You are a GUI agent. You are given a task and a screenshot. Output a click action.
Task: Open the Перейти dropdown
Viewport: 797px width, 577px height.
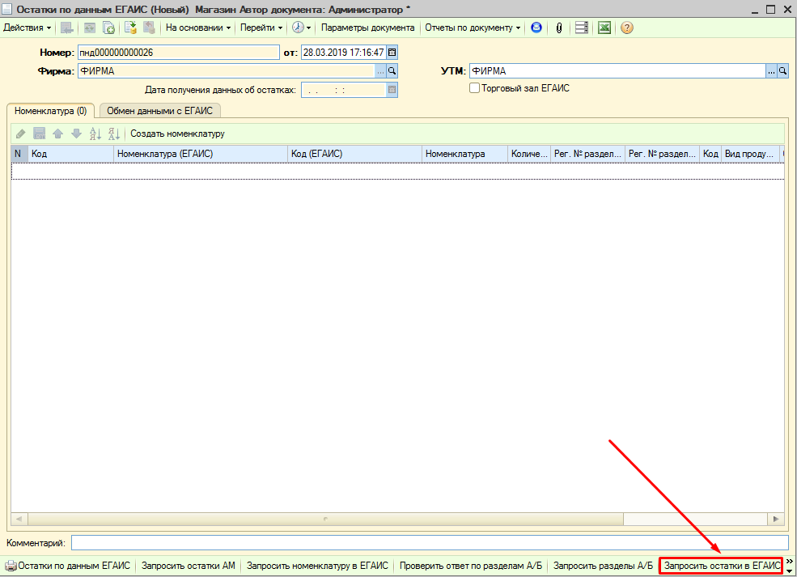(x=261, y=28)
